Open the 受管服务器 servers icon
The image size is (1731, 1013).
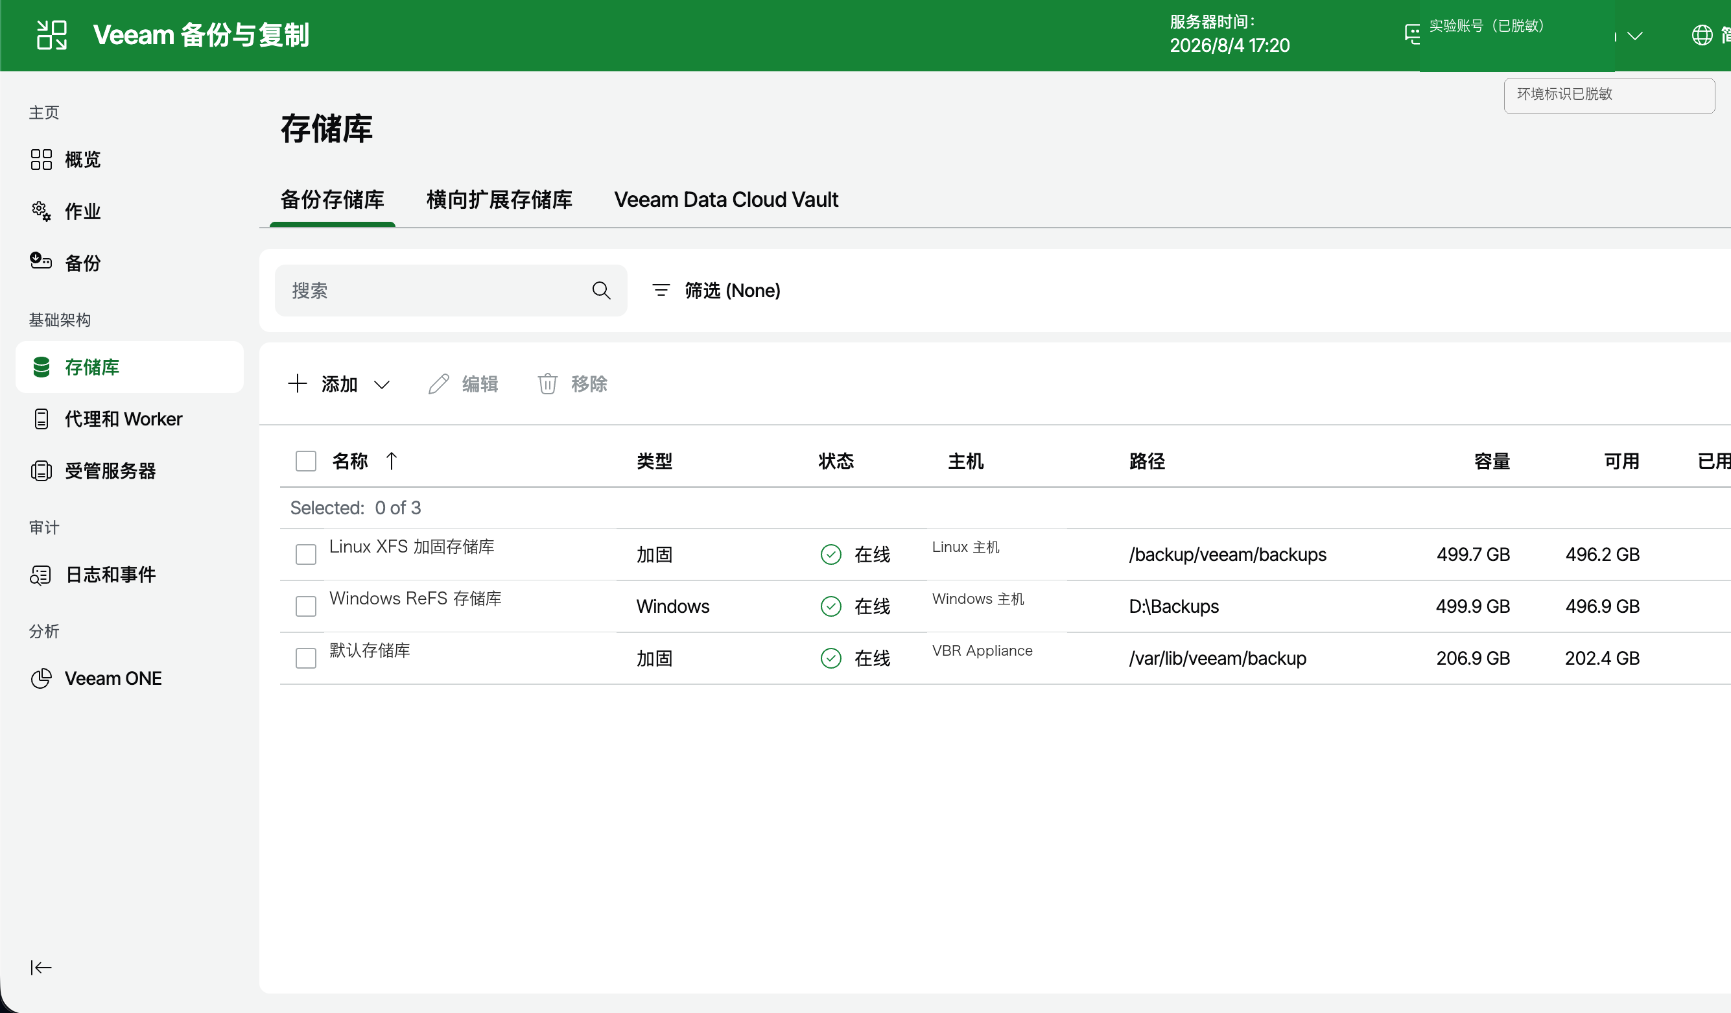pos(41,471)
